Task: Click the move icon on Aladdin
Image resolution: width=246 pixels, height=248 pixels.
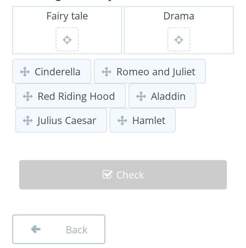Action: (x=141, y=96)
